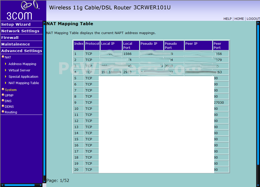Click the Peer Port column header
This screenshot has width=260, height=187.
tap(221, 45)
